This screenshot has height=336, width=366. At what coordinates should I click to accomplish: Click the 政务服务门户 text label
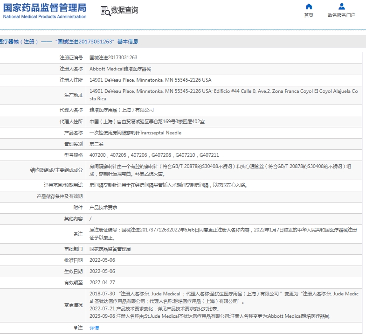(341, 15)
